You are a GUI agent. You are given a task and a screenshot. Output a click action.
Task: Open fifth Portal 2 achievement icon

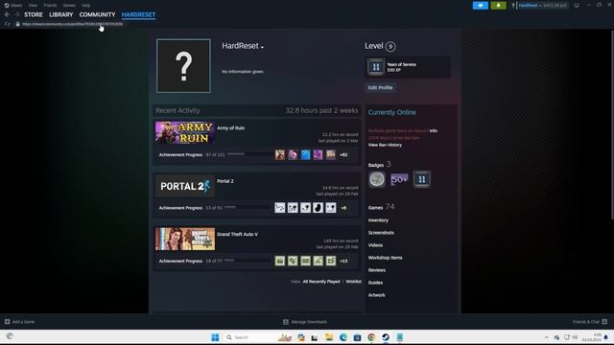[331, 208]
